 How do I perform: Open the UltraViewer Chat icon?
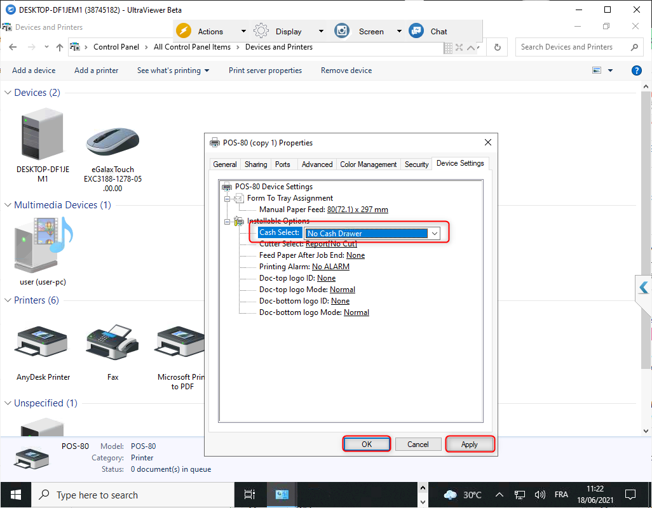[x=416, y=31]
